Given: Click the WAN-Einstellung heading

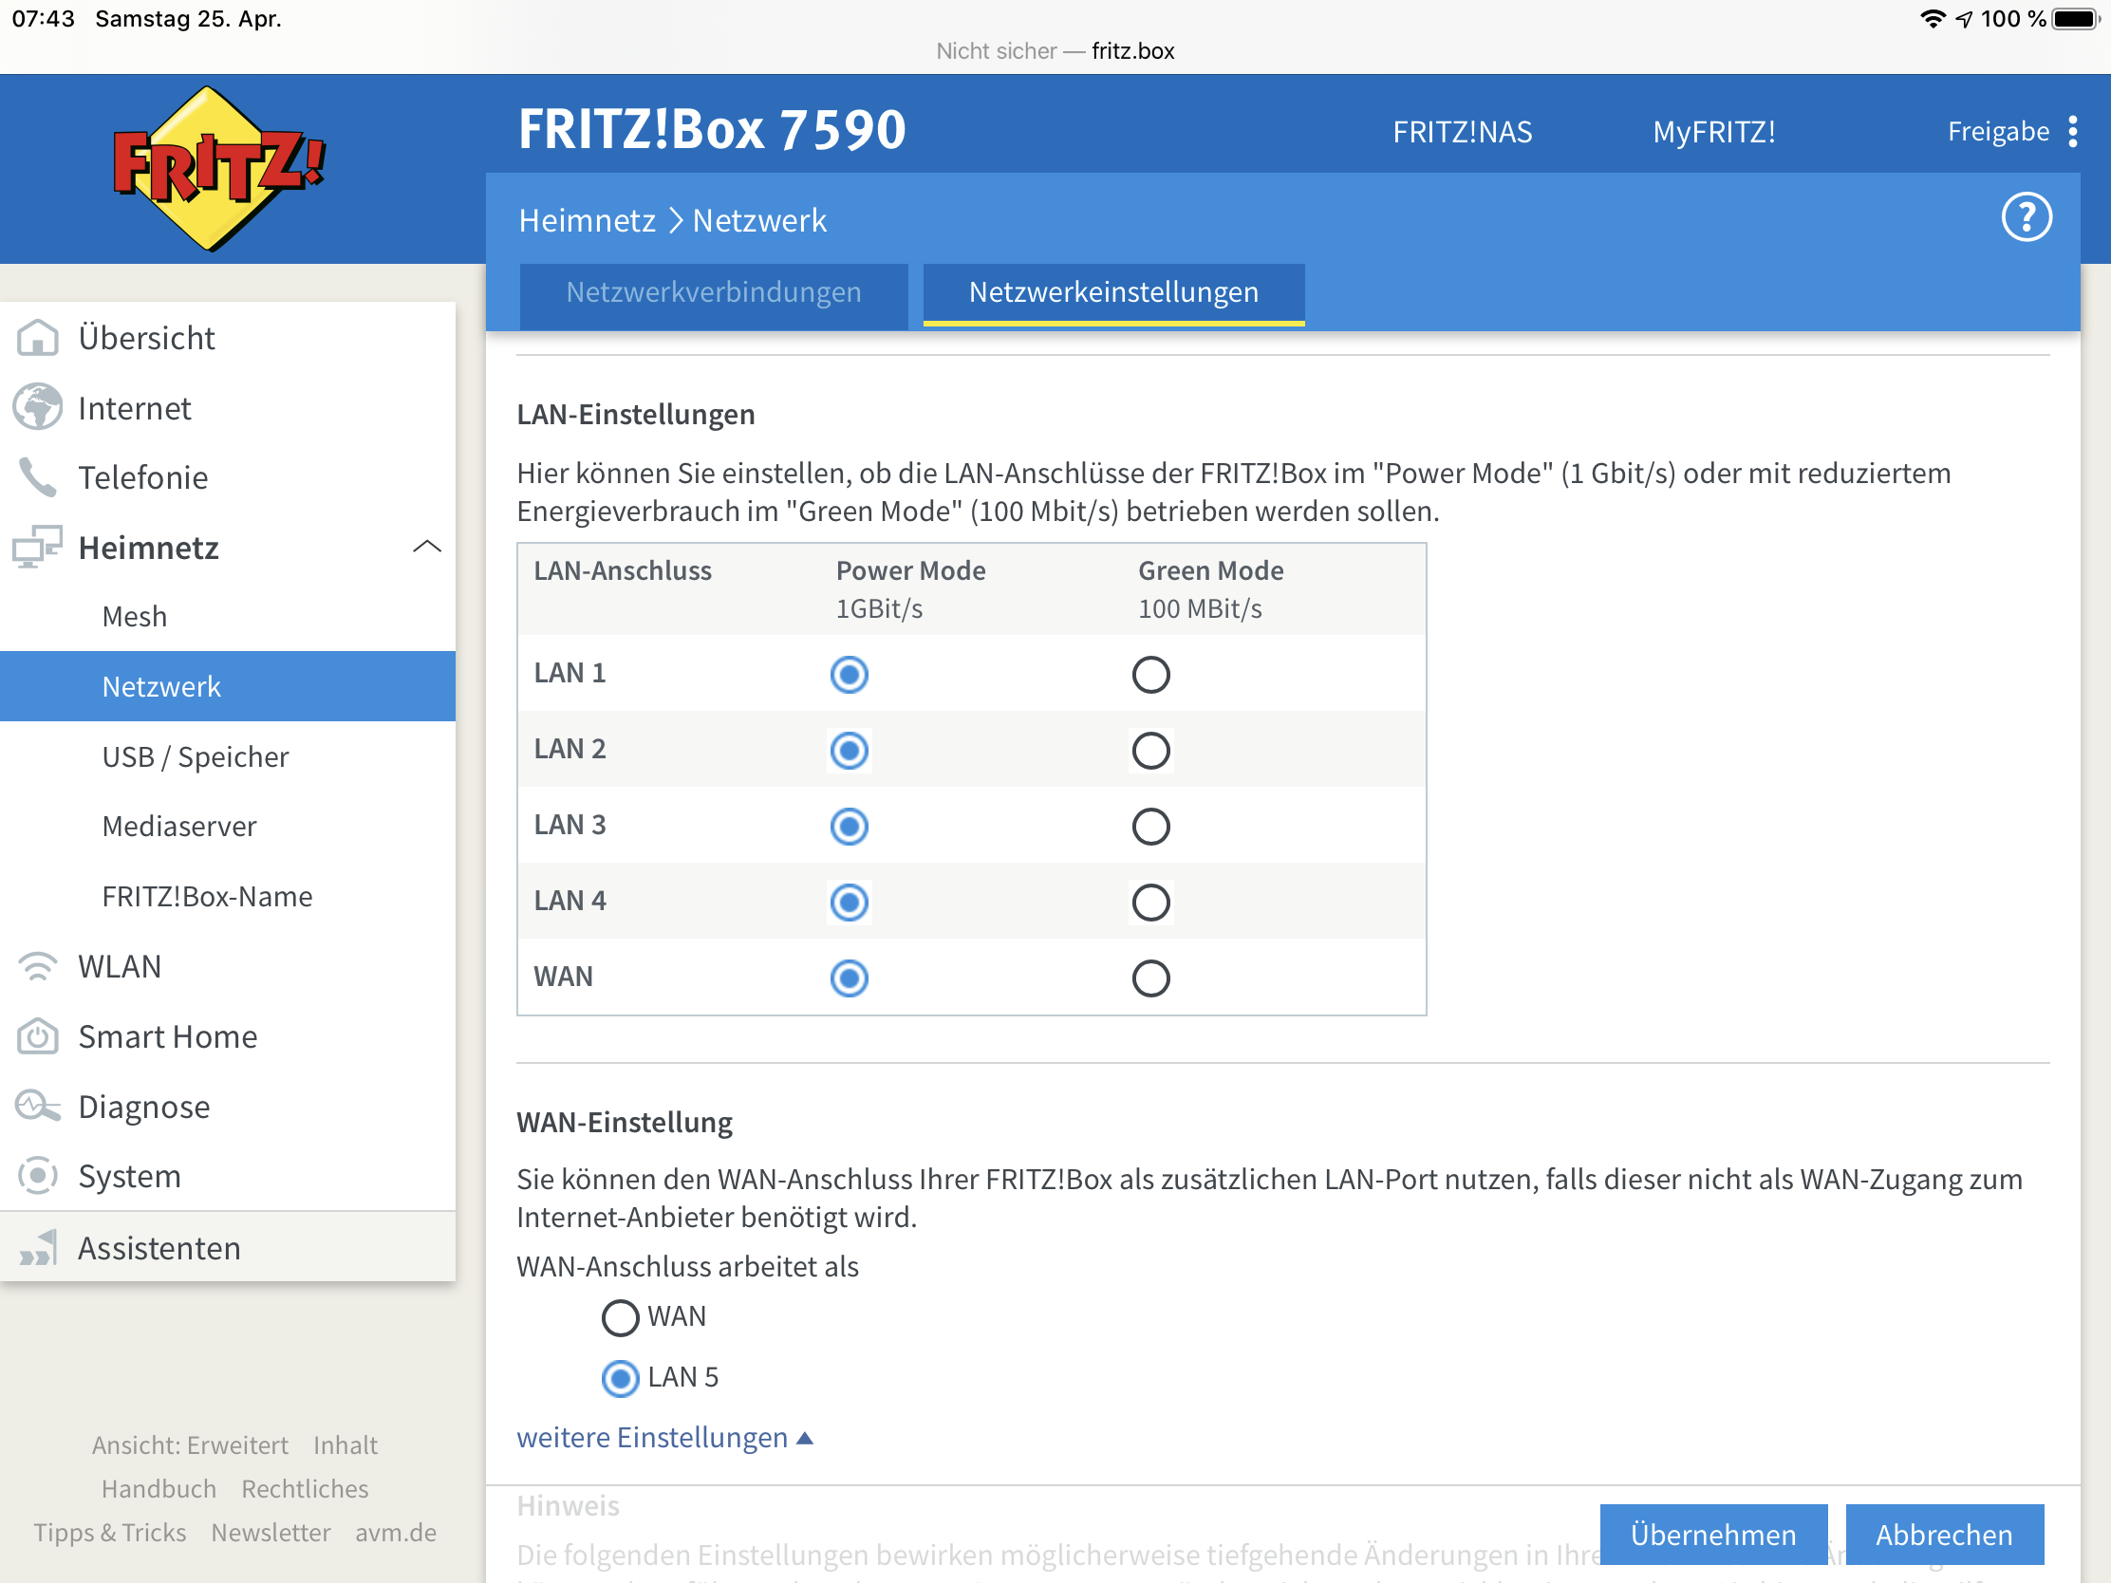Looking at the screenshot, I should click(x=625, y=1122).
